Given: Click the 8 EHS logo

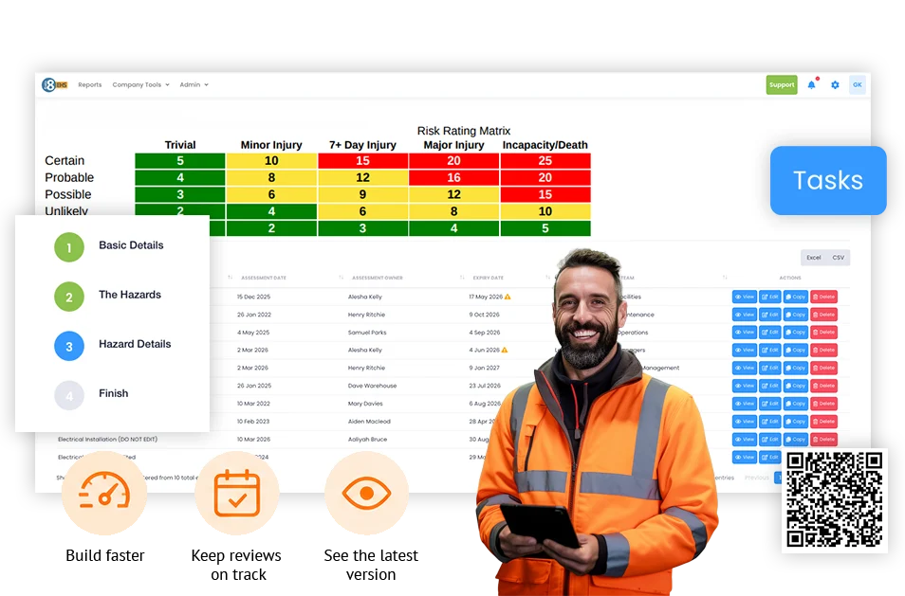Looking at the screenshot, I should pyautogui.click(x=55, y=84).
